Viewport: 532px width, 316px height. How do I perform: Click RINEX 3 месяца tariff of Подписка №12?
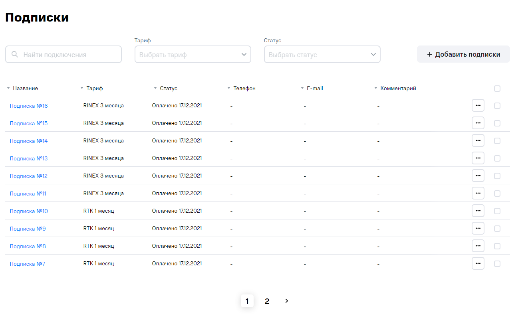103,176
